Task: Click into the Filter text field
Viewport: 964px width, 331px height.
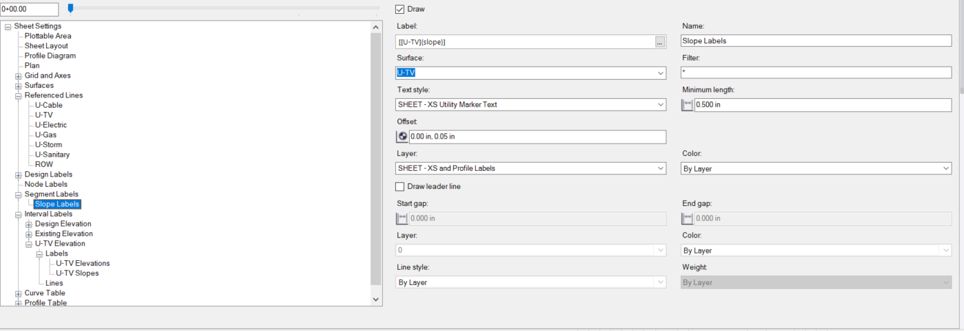Action: [816, 73]
